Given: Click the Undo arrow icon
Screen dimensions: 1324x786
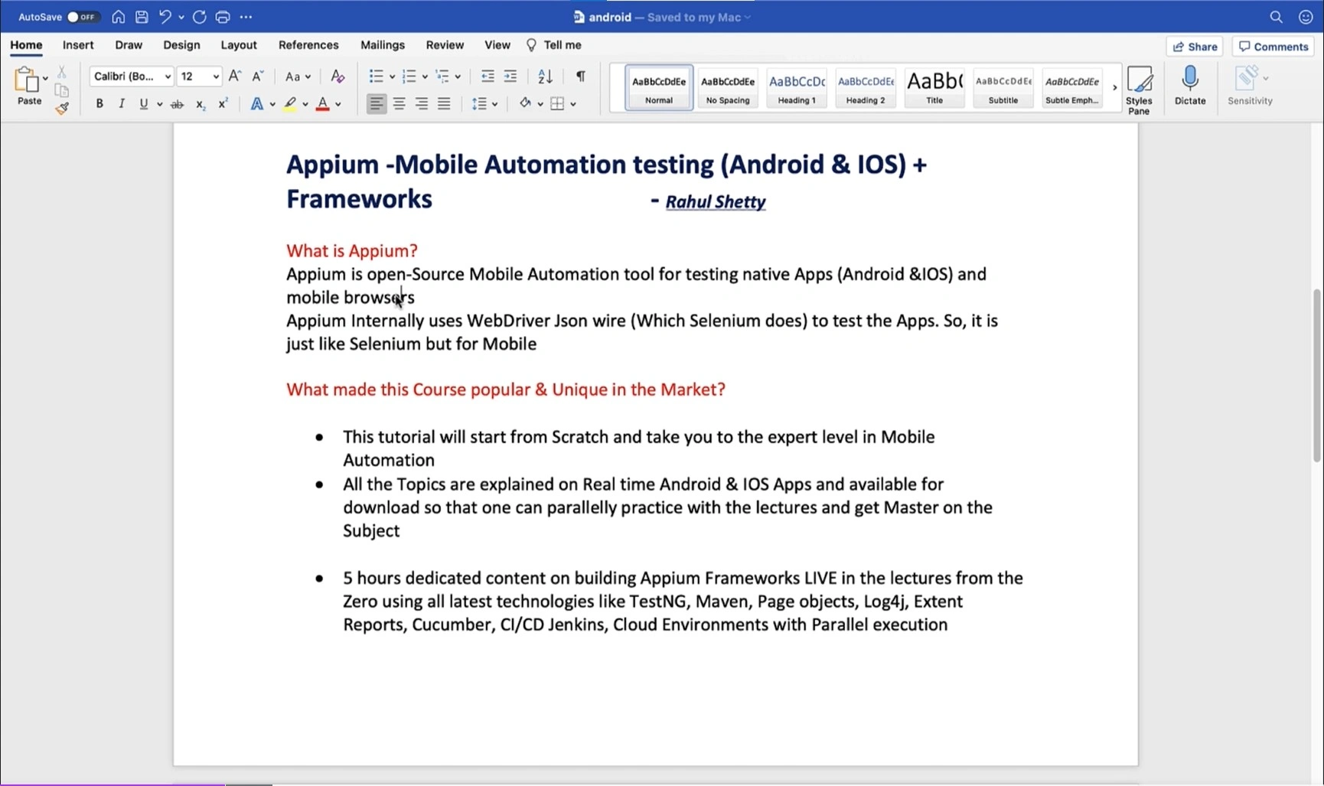Looking at the screenshot, I should coord(165,17).
